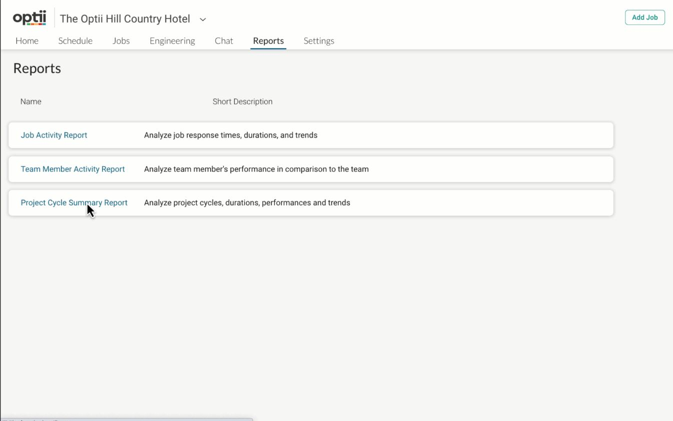
Task: Click the team member's performance description row
Action: tap(256, 169)
